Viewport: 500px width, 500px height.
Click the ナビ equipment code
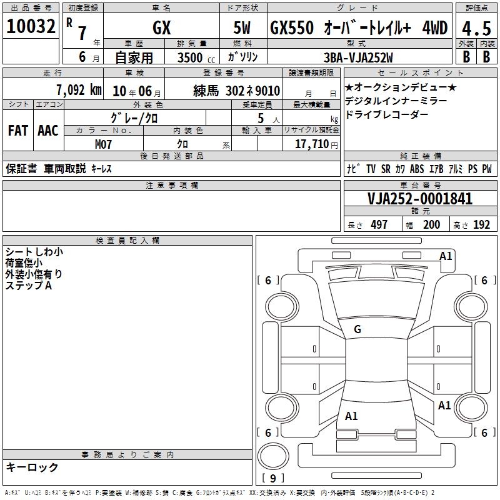point(354,169)
